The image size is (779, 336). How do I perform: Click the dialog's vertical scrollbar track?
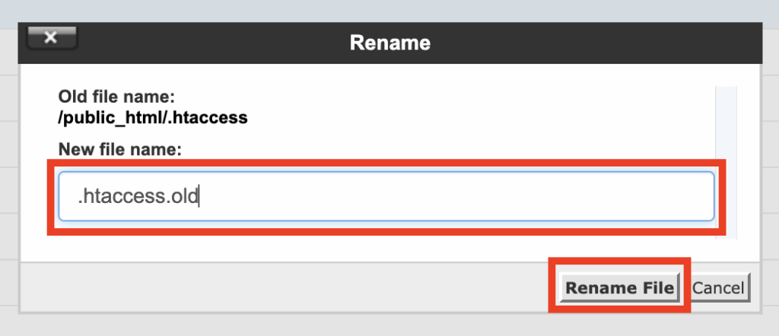[x=725, y=162]
